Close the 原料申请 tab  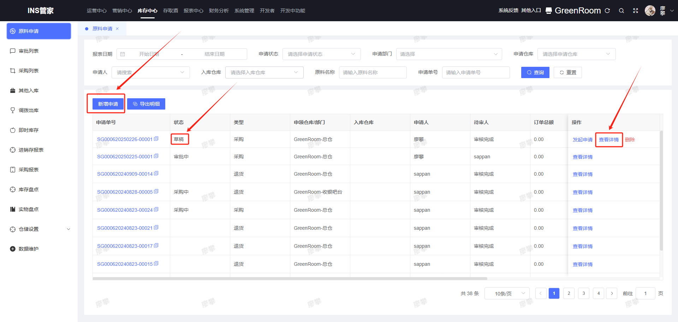pos(117,29)
